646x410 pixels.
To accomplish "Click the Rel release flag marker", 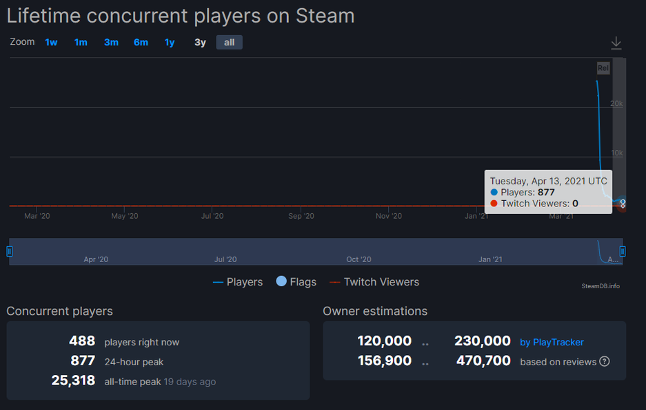I will (603, 68).
